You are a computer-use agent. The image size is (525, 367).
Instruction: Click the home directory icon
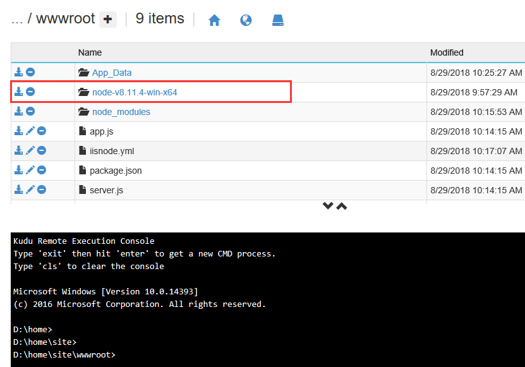pos(214,20)
